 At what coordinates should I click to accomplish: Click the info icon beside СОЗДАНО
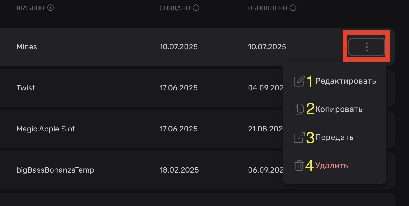pos(196,8)
